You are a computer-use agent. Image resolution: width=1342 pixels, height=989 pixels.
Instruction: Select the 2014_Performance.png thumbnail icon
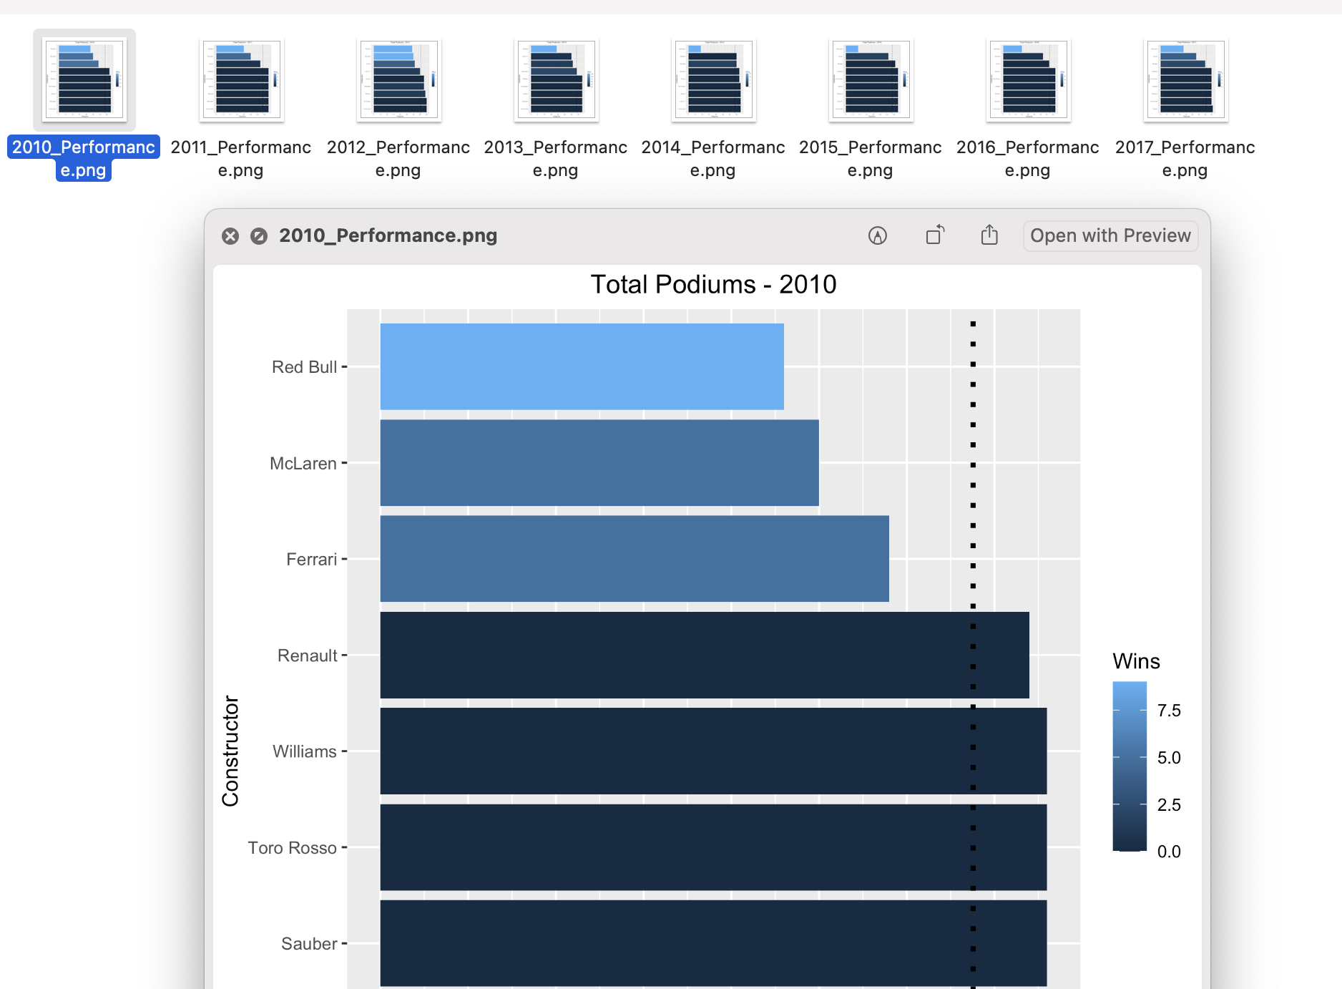[714, 79]
